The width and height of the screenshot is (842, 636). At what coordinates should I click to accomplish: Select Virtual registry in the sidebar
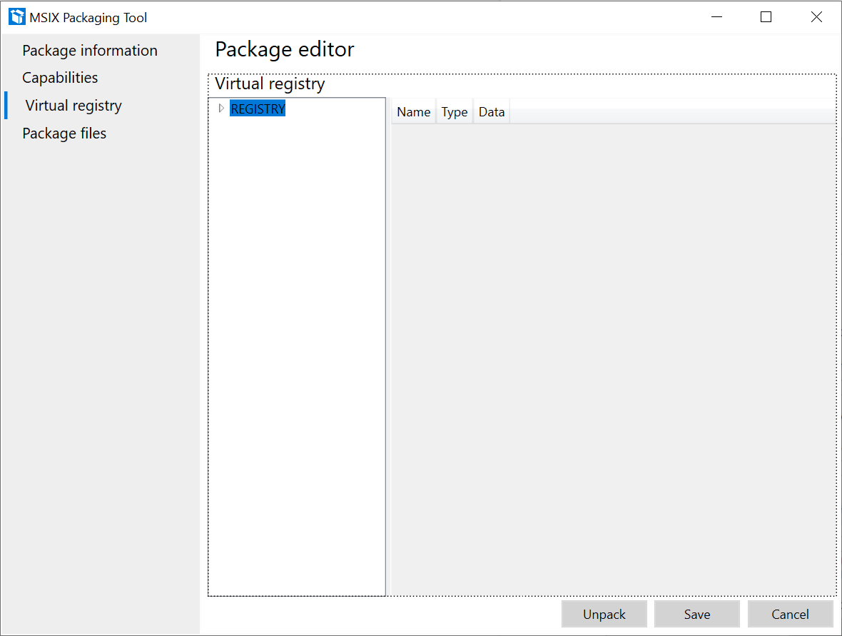click(73, 106)
